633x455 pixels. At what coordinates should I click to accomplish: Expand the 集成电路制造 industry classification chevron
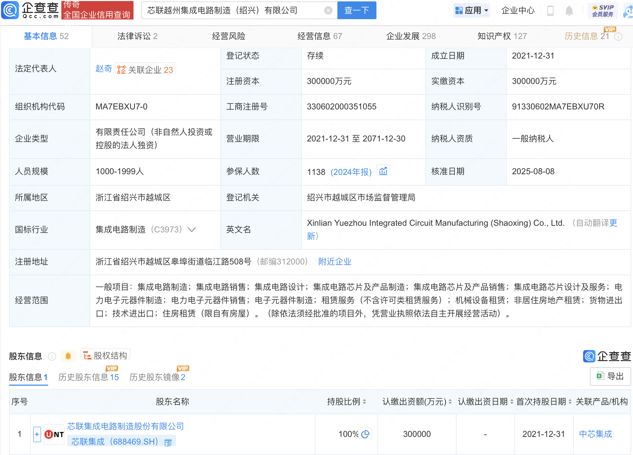(x=192, y=229)
